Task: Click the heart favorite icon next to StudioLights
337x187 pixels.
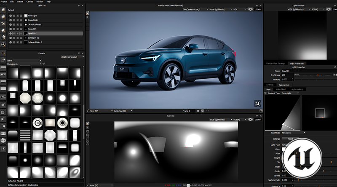Action: (44, 64)
